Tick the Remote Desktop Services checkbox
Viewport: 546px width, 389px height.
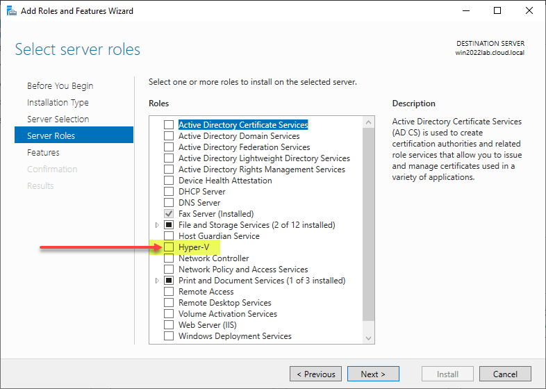pos(169,303)
